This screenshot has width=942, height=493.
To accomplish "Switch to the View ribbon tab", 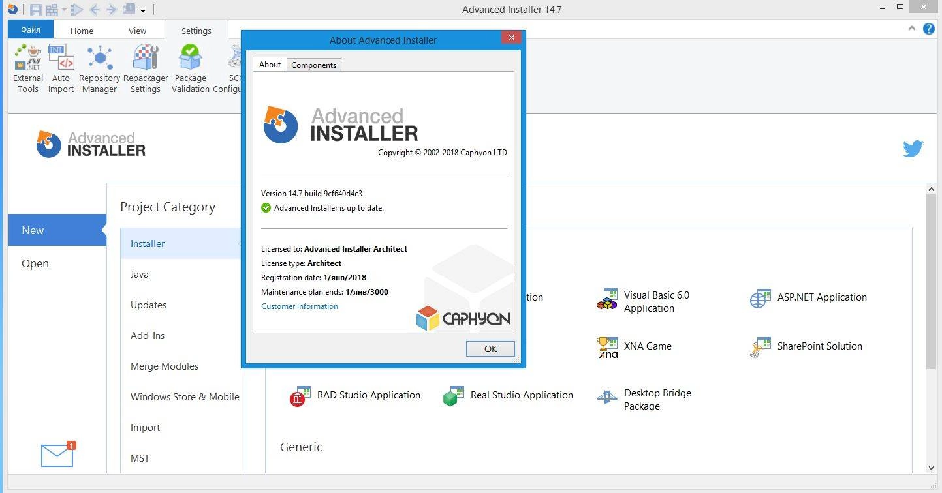I will 137,31.
